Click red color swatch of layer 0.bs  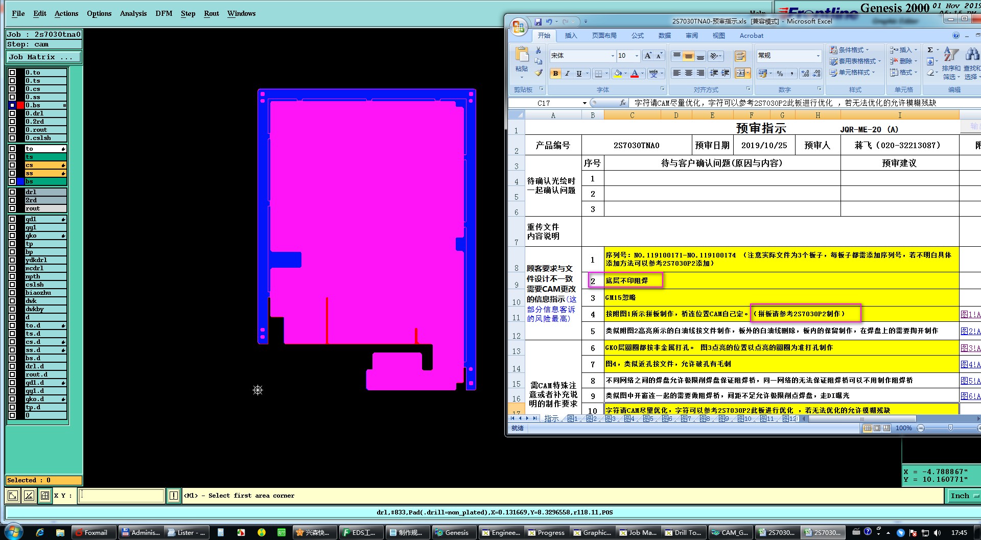click(x=20, y=105)
